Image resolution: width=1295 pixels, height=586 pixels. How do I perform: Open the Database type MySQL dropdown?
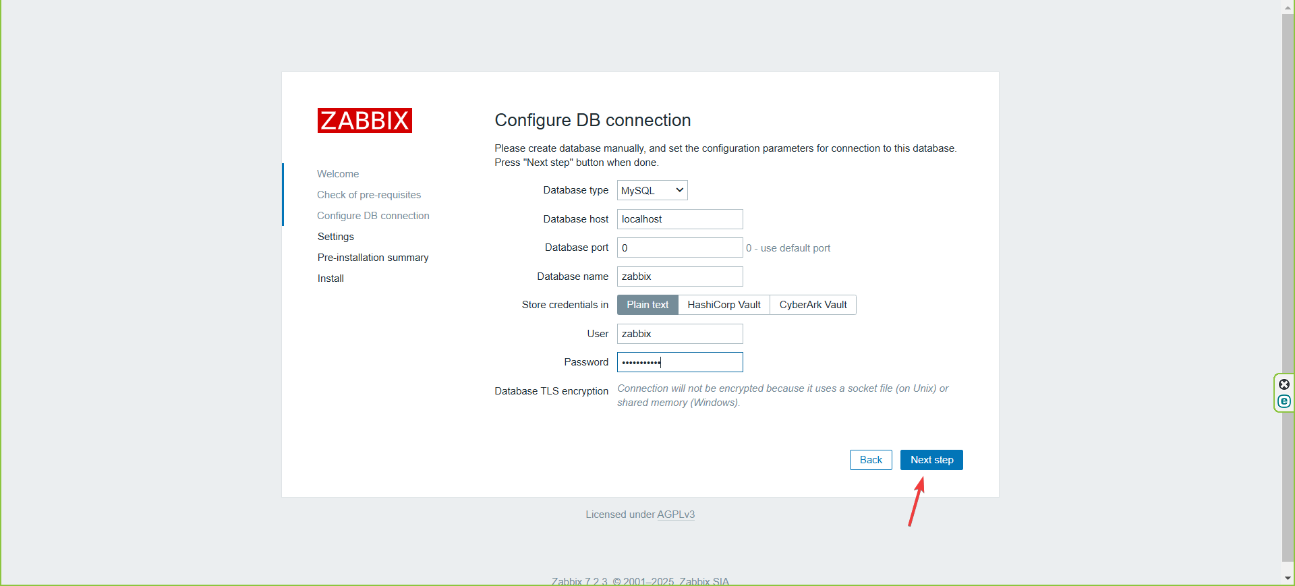point(652,190)
